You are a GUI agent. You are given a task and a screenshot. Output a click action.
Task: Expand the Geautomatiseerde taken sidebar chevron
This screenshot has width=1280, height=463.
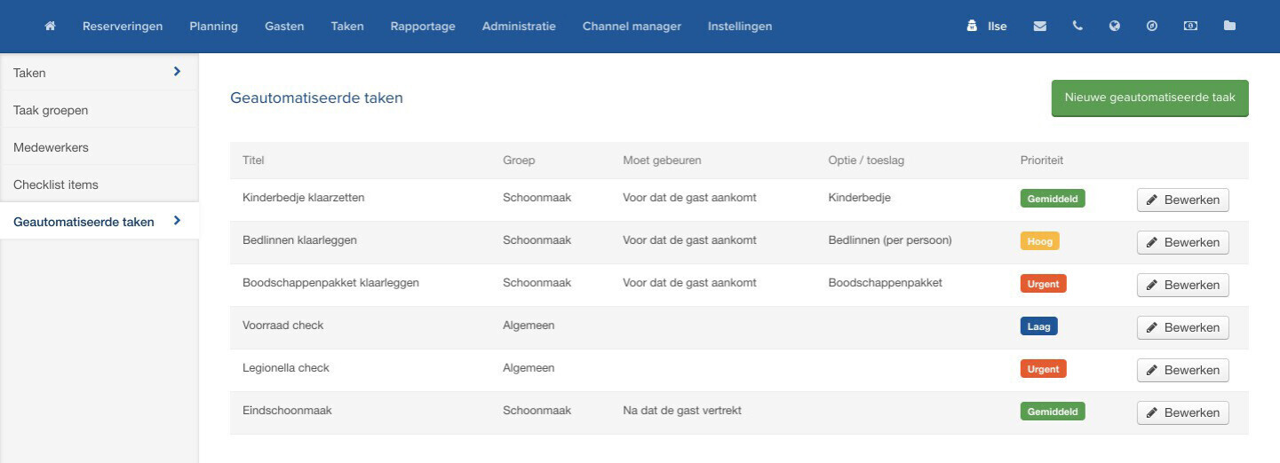[x=177, y=221]
